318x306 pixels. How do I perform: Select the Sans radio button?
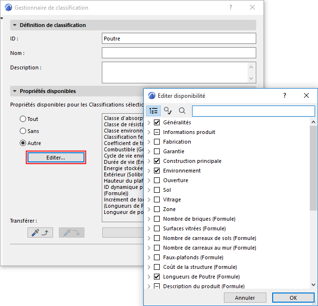(x=23, y=131)
